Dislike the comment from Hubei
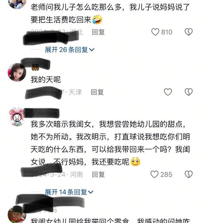Image resolution: width=201 pixels, height=223 pixels. pyautogui.click(x=189, y=32)
